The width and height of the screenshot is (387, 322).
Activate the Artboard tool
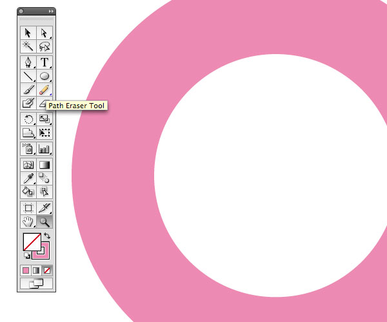coord(28,208)
